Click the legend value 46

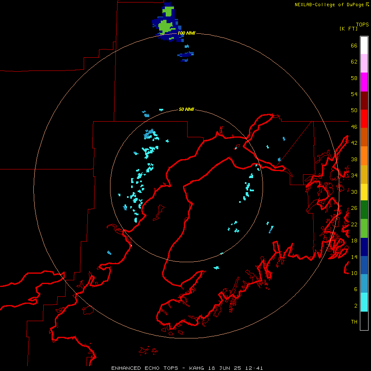pyautogui.click(x=354, y=127)
